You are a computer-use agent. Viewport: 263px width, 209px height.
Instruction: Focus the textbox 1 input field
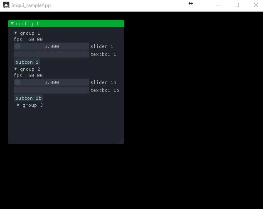(x=52, y=54)
